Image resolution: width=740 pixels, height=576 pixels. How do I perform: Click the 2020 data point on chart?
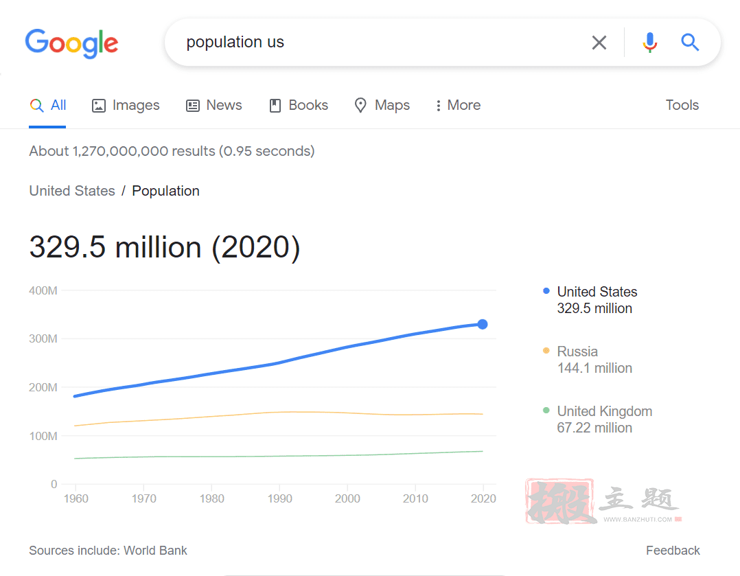483,324
